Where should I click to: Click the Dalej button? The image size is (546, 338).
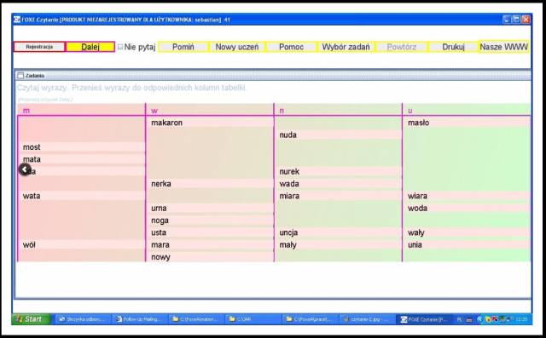90,47
